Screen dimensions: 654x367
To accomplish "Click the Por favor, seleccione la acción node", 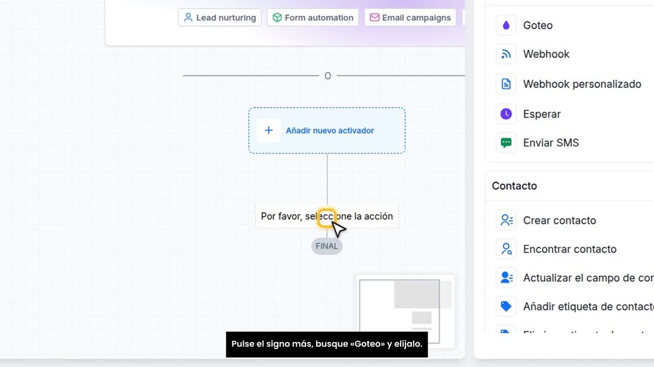I will 327,216.
